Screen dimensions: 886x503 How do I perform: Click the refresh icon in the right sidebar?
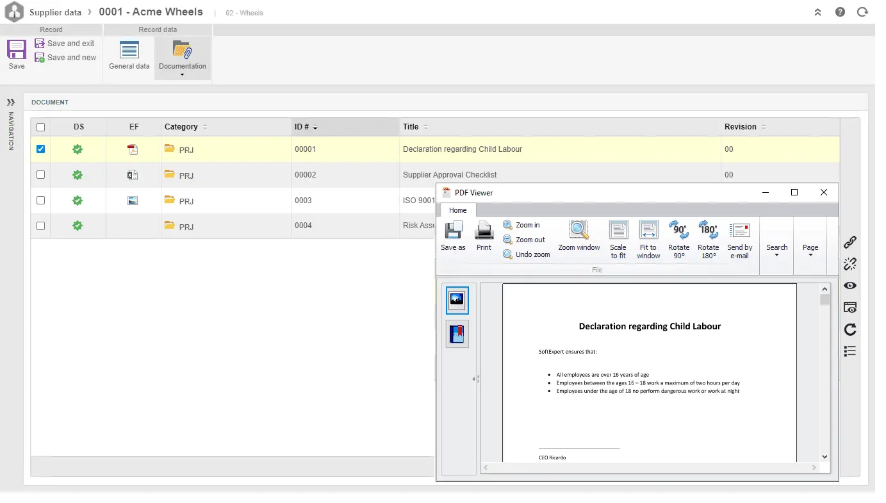[850, 329]
